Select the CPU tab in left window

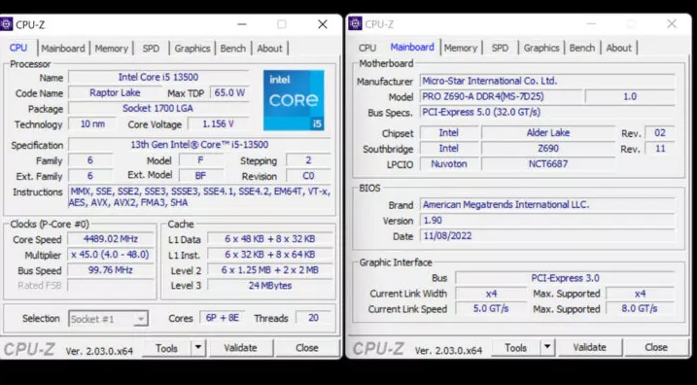click(x=18, y=48)
